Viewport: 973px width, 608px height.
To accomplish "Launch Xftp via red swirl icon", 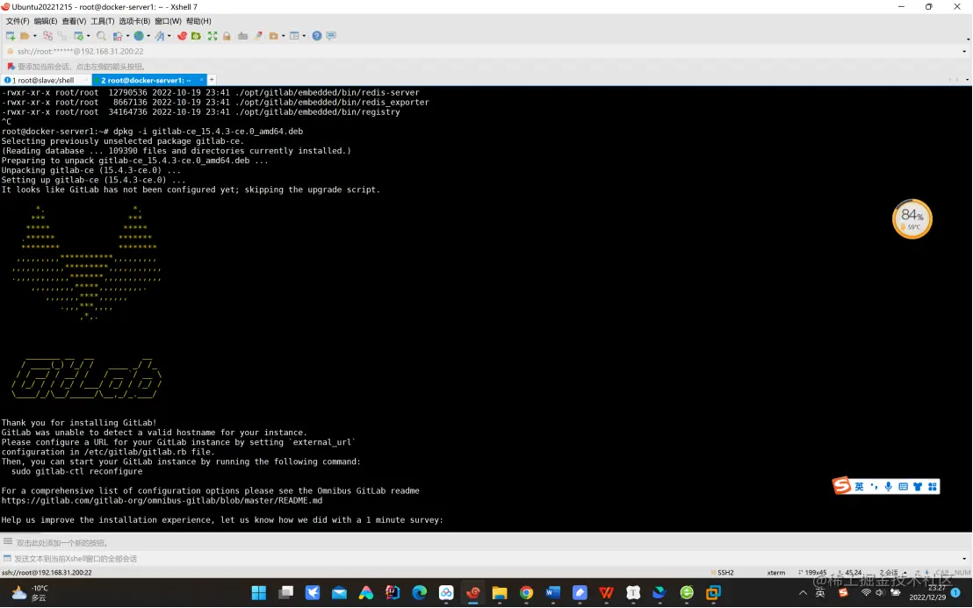I will point(182,36).
